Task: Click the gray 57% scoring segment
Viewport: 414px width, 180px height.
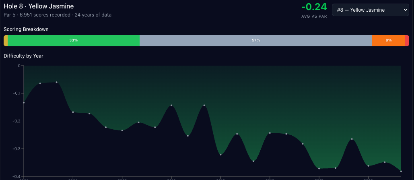Action: click(x=255, y=41)
